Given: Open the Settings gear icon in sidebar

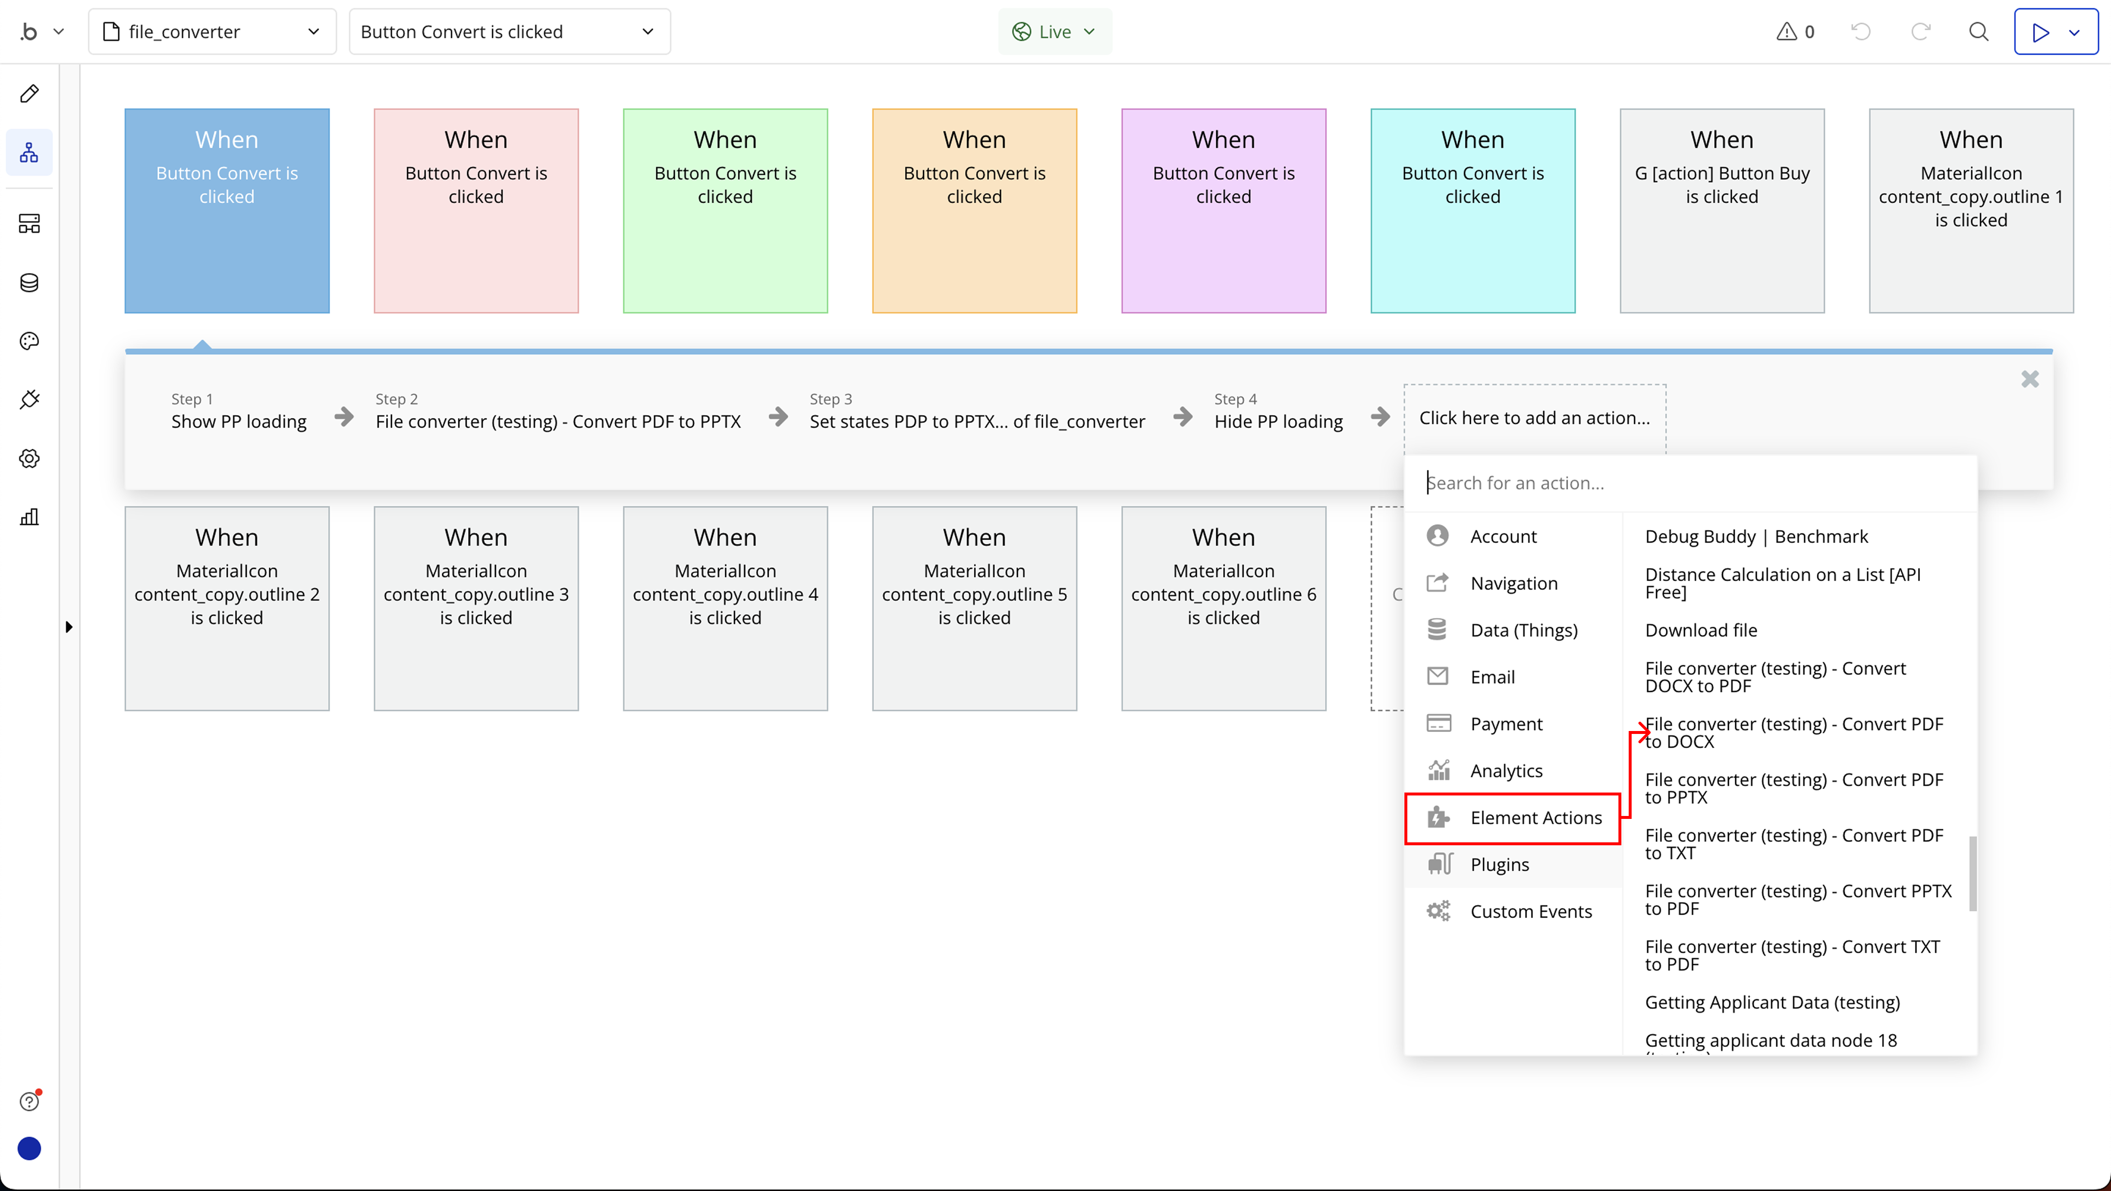Looking at the screenshot, I should click(x=29, y=458).
